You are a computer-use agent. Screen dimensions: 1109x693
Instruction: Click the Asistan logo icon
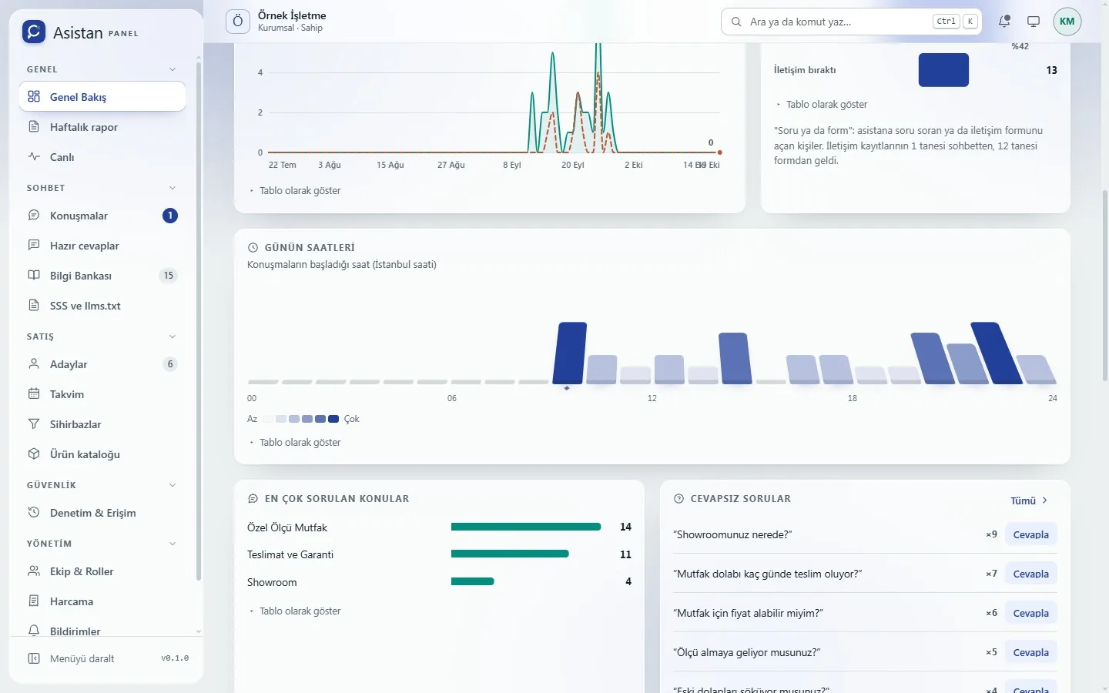[x=34, y=32]
